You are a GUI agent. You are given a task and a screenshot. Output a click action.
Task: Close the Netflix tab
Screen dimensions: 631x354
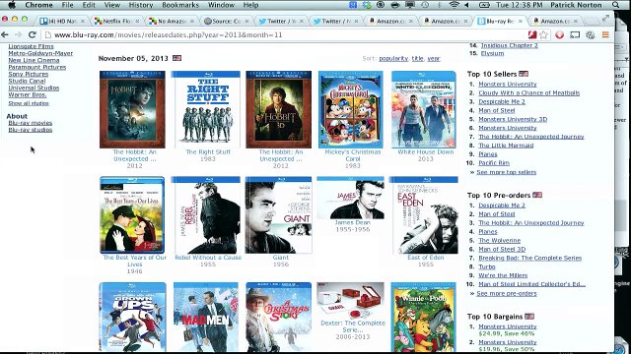[137, 21]
